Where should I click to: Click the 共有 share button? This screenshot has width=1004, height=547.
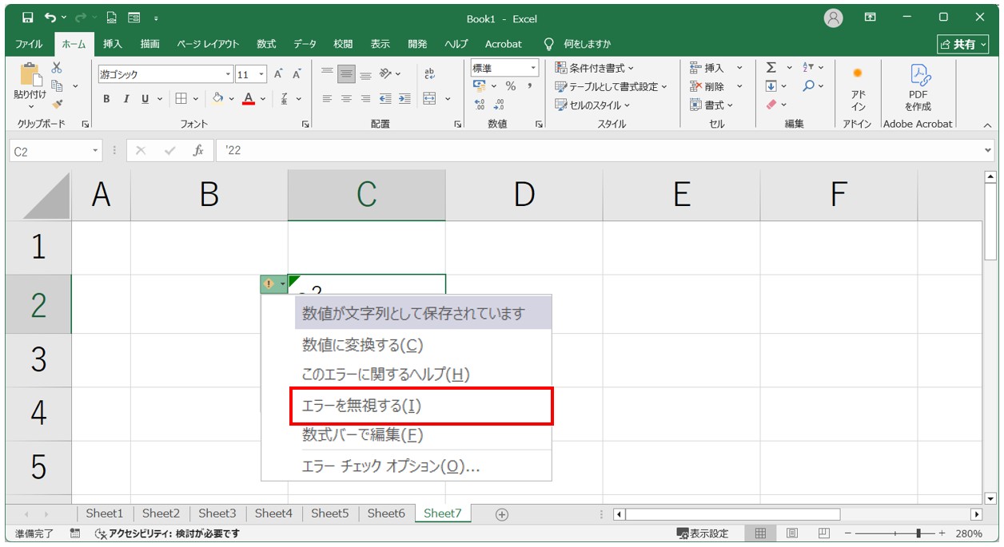pos(962,44)
